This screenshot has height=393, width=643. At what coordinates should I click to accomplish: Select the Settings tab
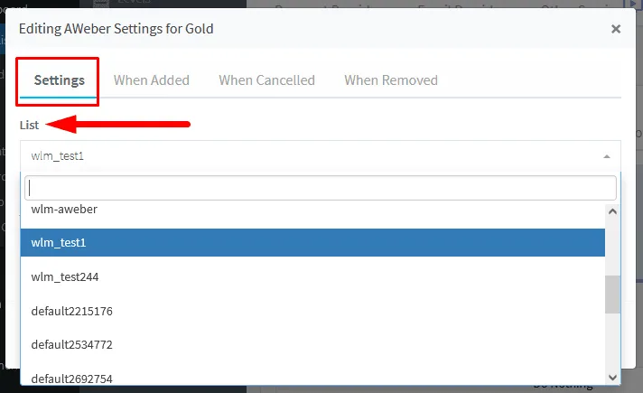click(59, 80)
